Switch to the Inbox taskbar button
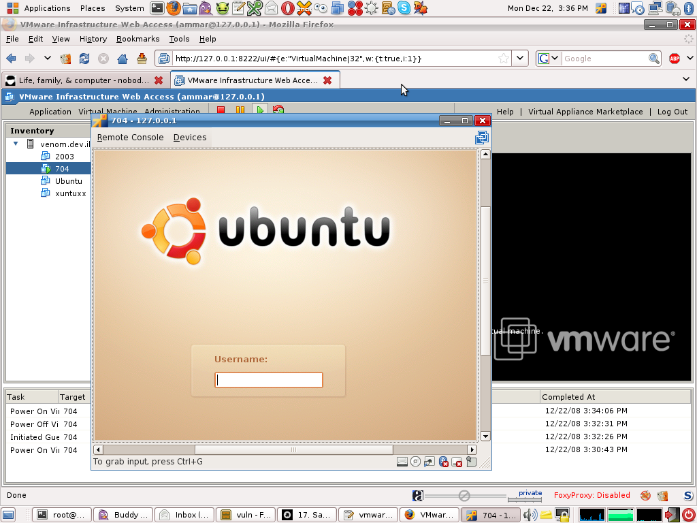The height and width of the screenshot is (523, 697). [184, 515]
